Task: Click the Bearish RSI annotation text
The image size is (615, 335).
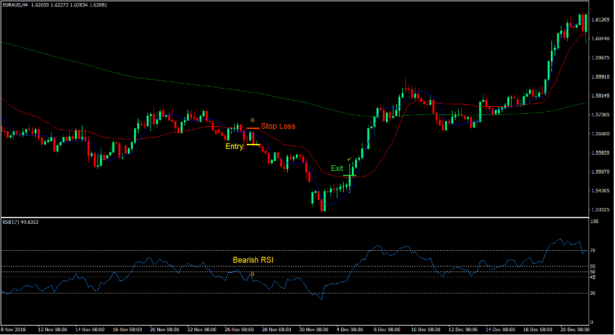Action: point(252,260)
